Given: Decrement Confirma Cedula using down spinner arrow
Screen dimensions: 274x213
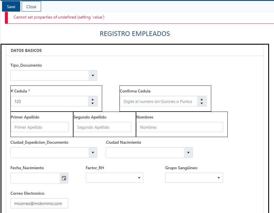Looking at the screenshot, I should pyautogui.click(x=202, y=103).
